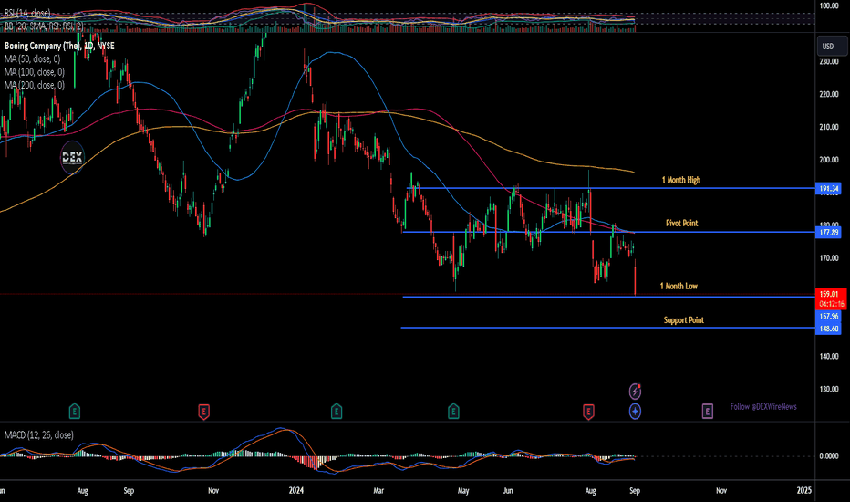The width and height of the screenshot is (850, 502).
Task: Select the RSI (14, close) indicator legend
Action: [27, 13]
